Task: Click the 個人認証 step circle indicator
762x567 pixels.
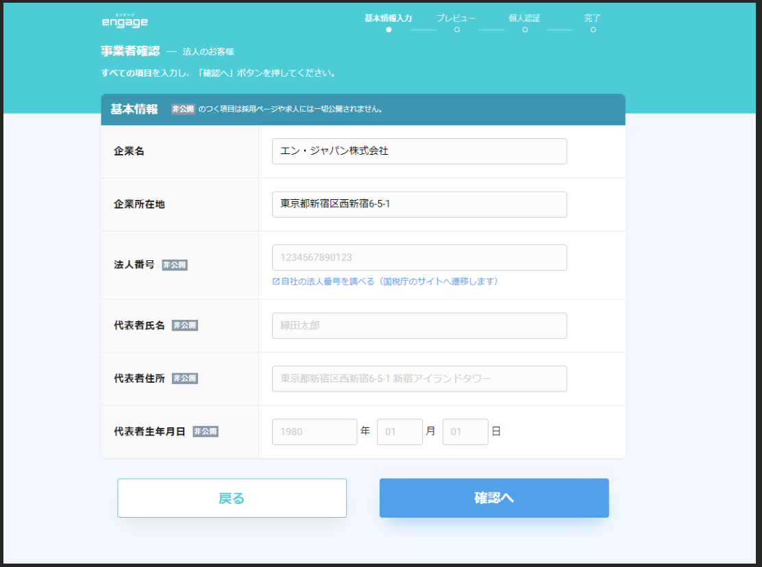Action: (x=524, y=30)
